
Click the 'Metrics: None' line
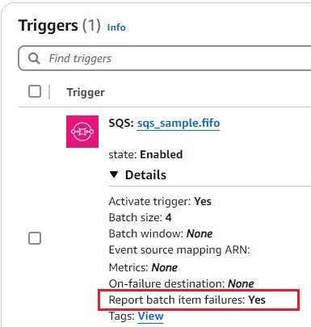[143, 267]
